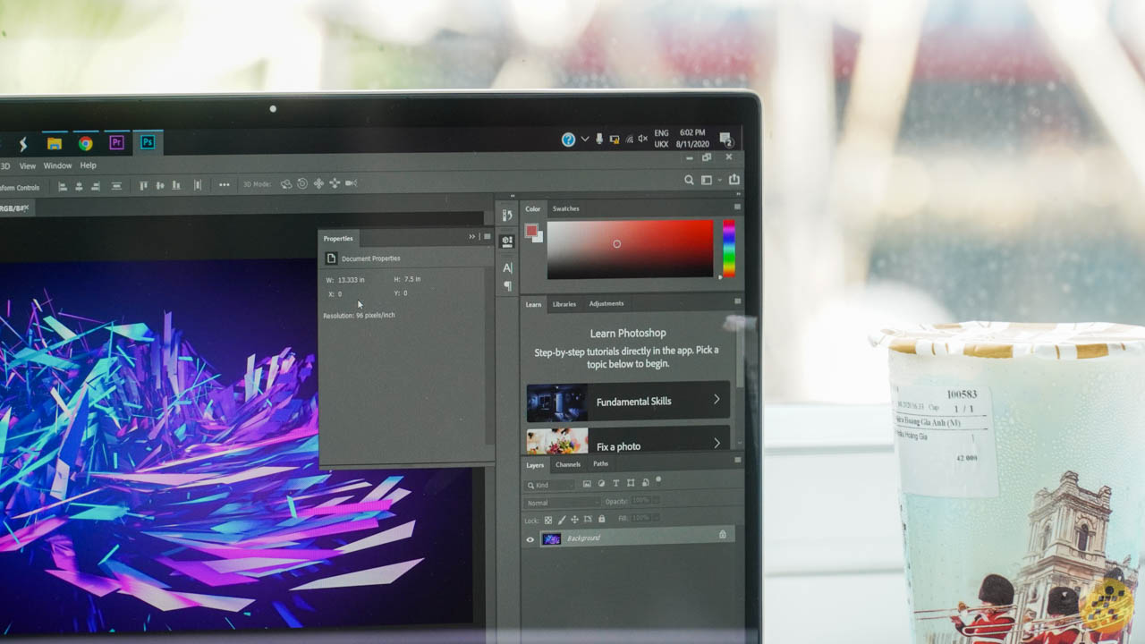Open the Learn panel flyout menu
The image size is (1145, 644).
[x=738, y=301]
